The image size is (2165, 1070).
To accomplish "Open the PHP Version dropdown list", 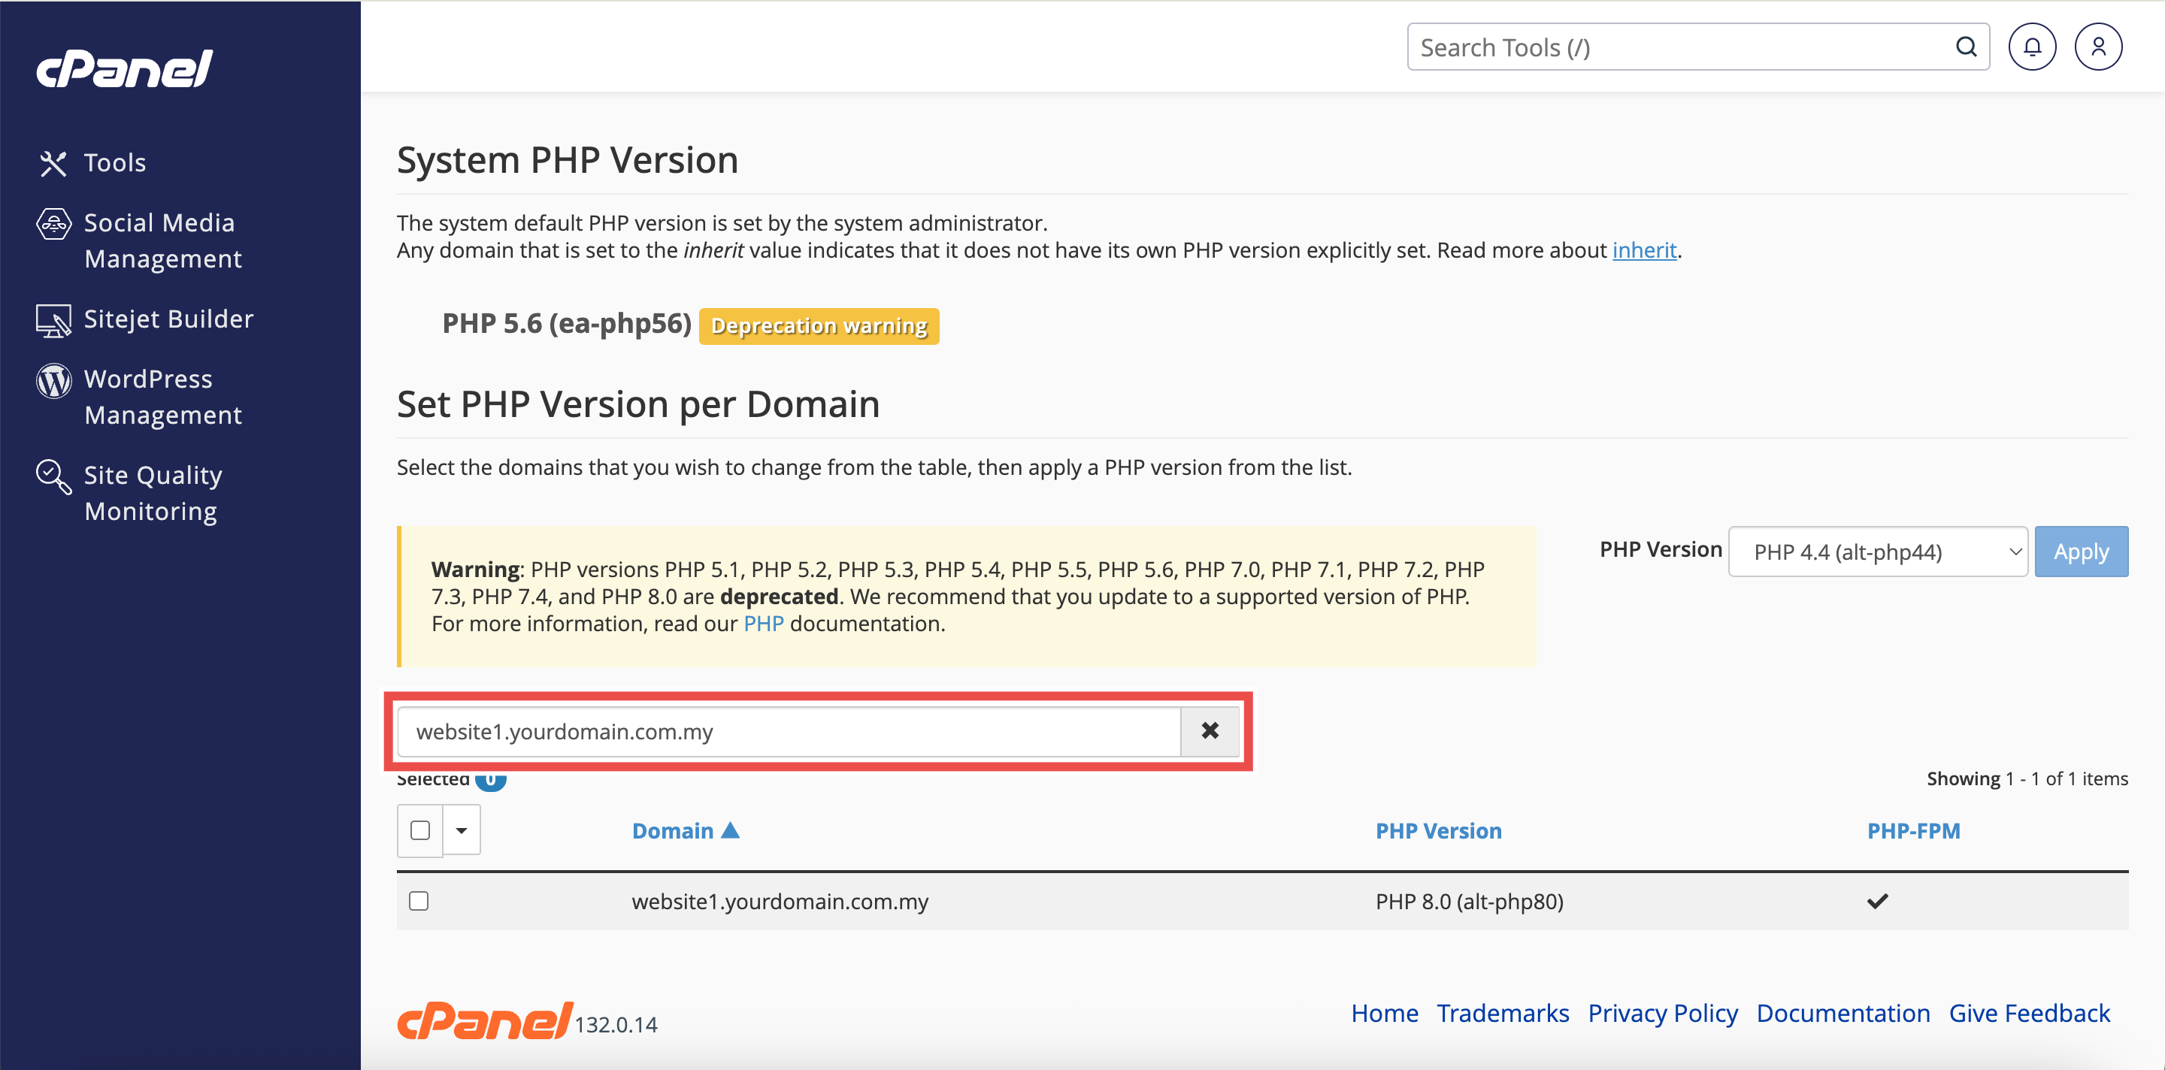I will pos(1878,552).
